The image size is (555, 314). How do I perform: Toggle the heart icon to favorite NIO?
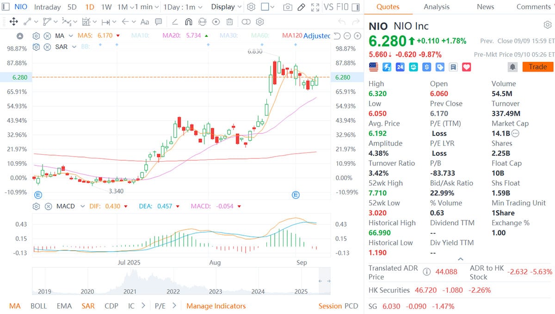click(466, 67)
